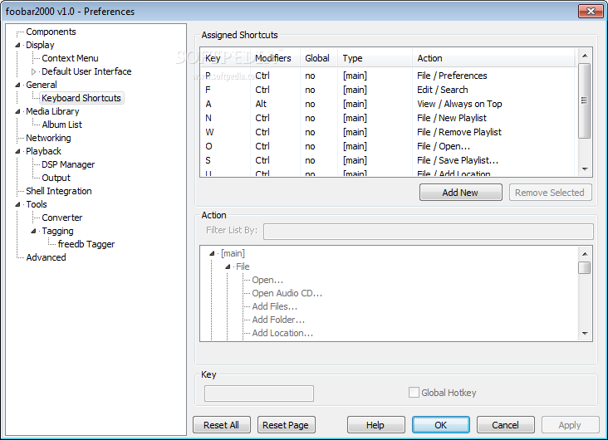This screenshot has width=608, height=440.
Task: Select Open Audio CD... action
Action: click(x=287, y=293)
